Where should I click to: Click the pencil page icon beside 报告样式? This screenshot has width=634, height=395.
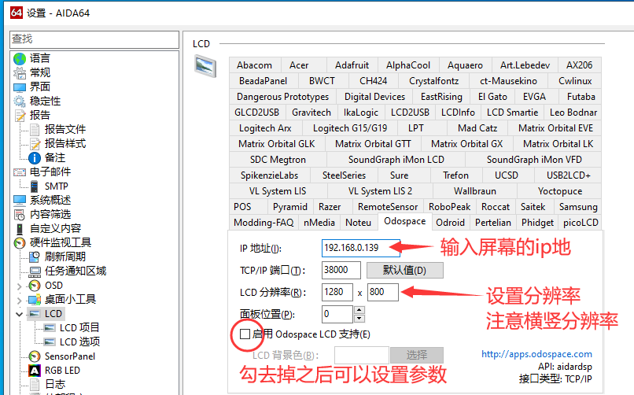point(35,144)
